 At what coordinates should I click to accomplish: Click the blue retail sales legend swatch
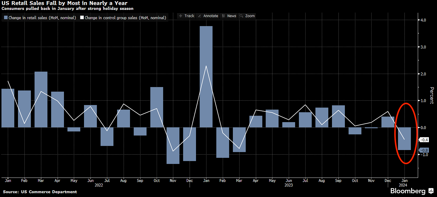[x=6, y=18]
